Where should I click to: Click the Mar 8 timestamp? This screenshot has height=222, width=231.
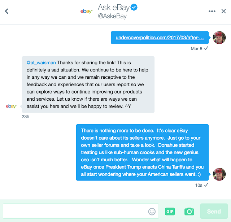[x=196, y=49]
